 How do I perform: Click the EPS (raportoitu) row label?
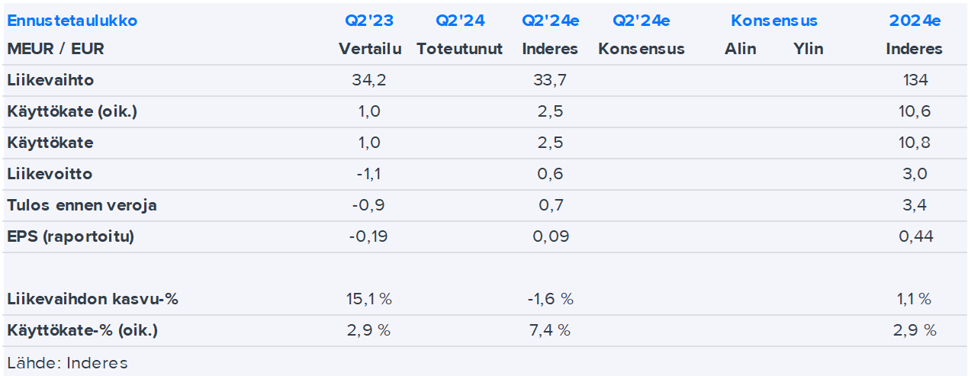(71, 236)
